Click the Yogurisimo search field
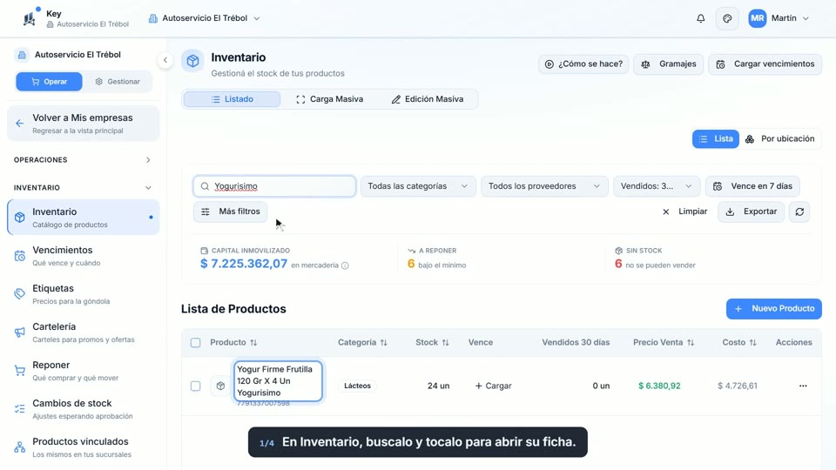This screenshot has width=836, height=470. (274, 186)
